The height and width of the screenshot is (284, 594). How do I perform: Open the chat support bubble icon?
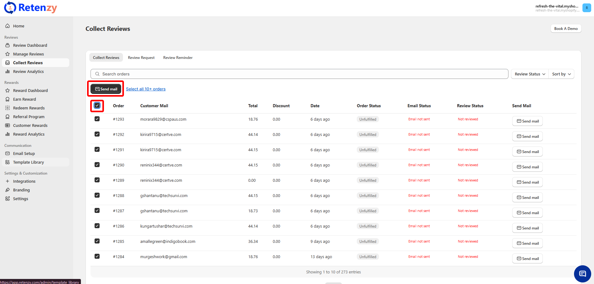click(582, 274)
